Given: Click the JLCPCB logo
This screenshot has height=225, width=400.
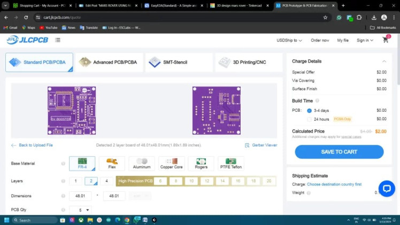Looking at the screenshot, I should coord(27,40).
